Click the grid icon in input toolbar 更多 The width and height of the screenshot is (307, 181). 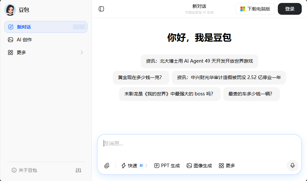(221, 166)
